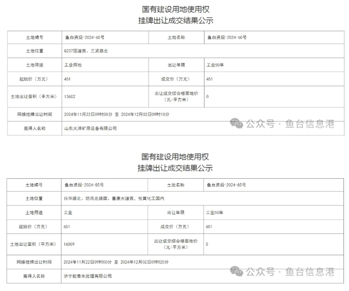
Task: Click 出让成交综合楼面地价 label in the 13602 row
Action: click(x=176, y=97)
